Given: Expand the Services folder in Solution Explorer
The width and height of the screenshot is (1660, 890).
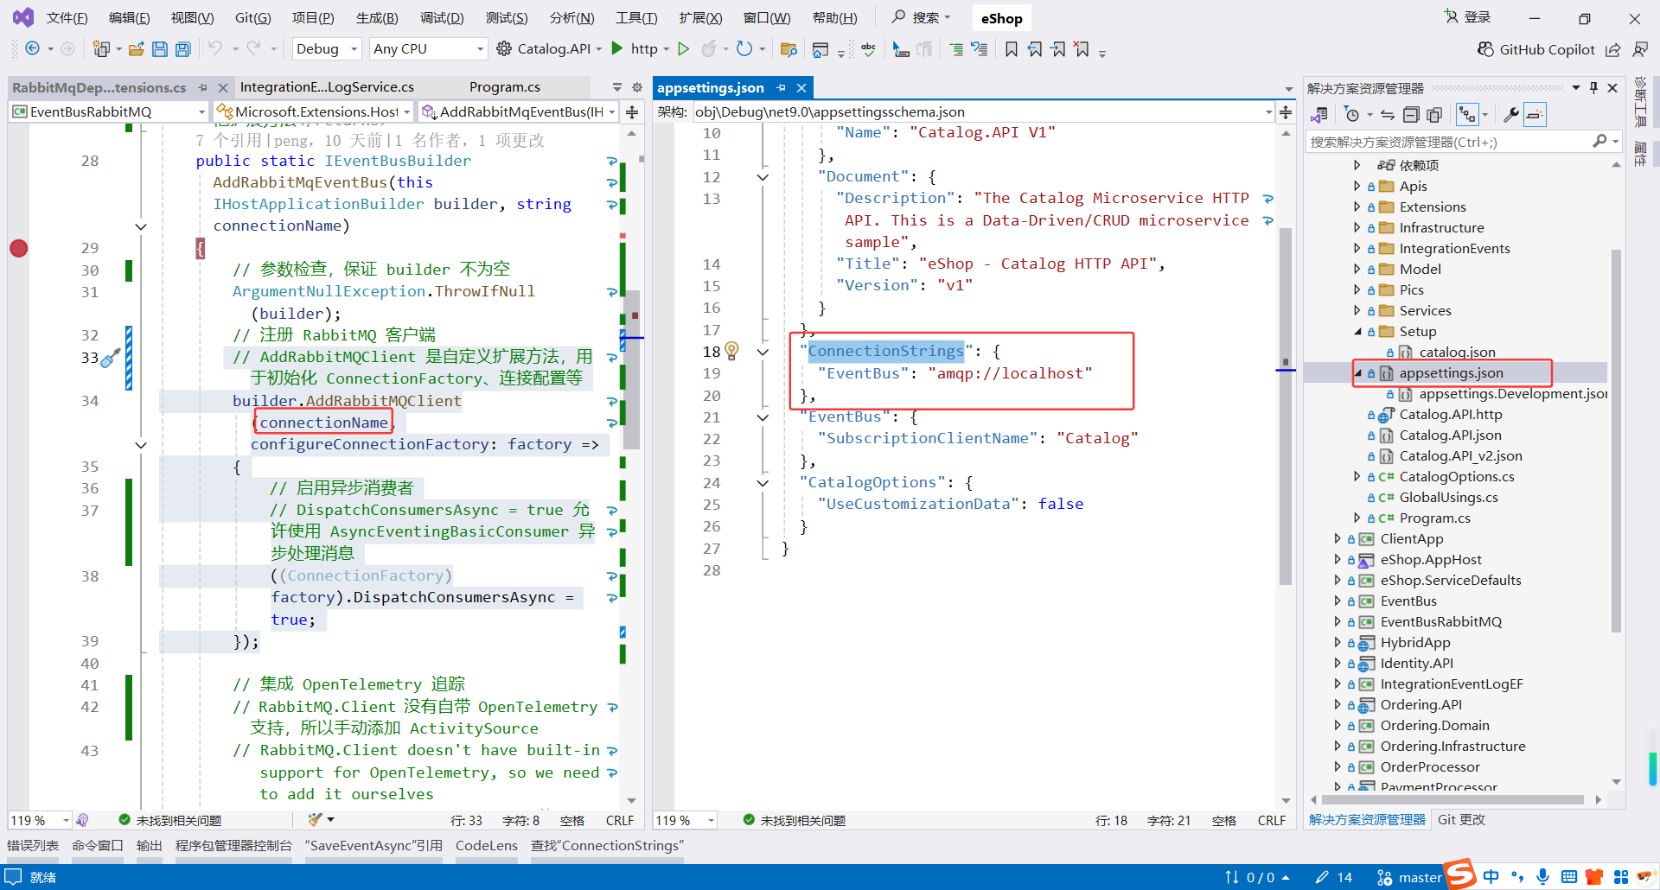Looking at the screenshot, I should coord(1357,311).
